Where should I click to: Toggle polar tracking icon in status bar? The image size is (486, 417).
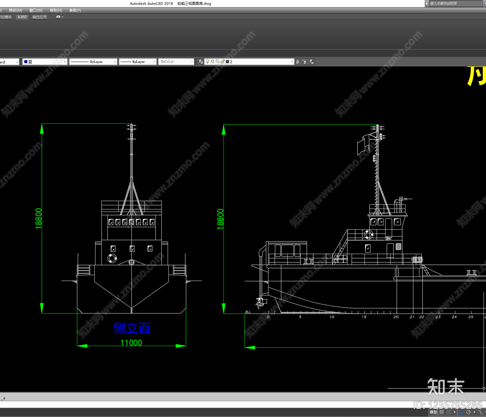[469, 412]
